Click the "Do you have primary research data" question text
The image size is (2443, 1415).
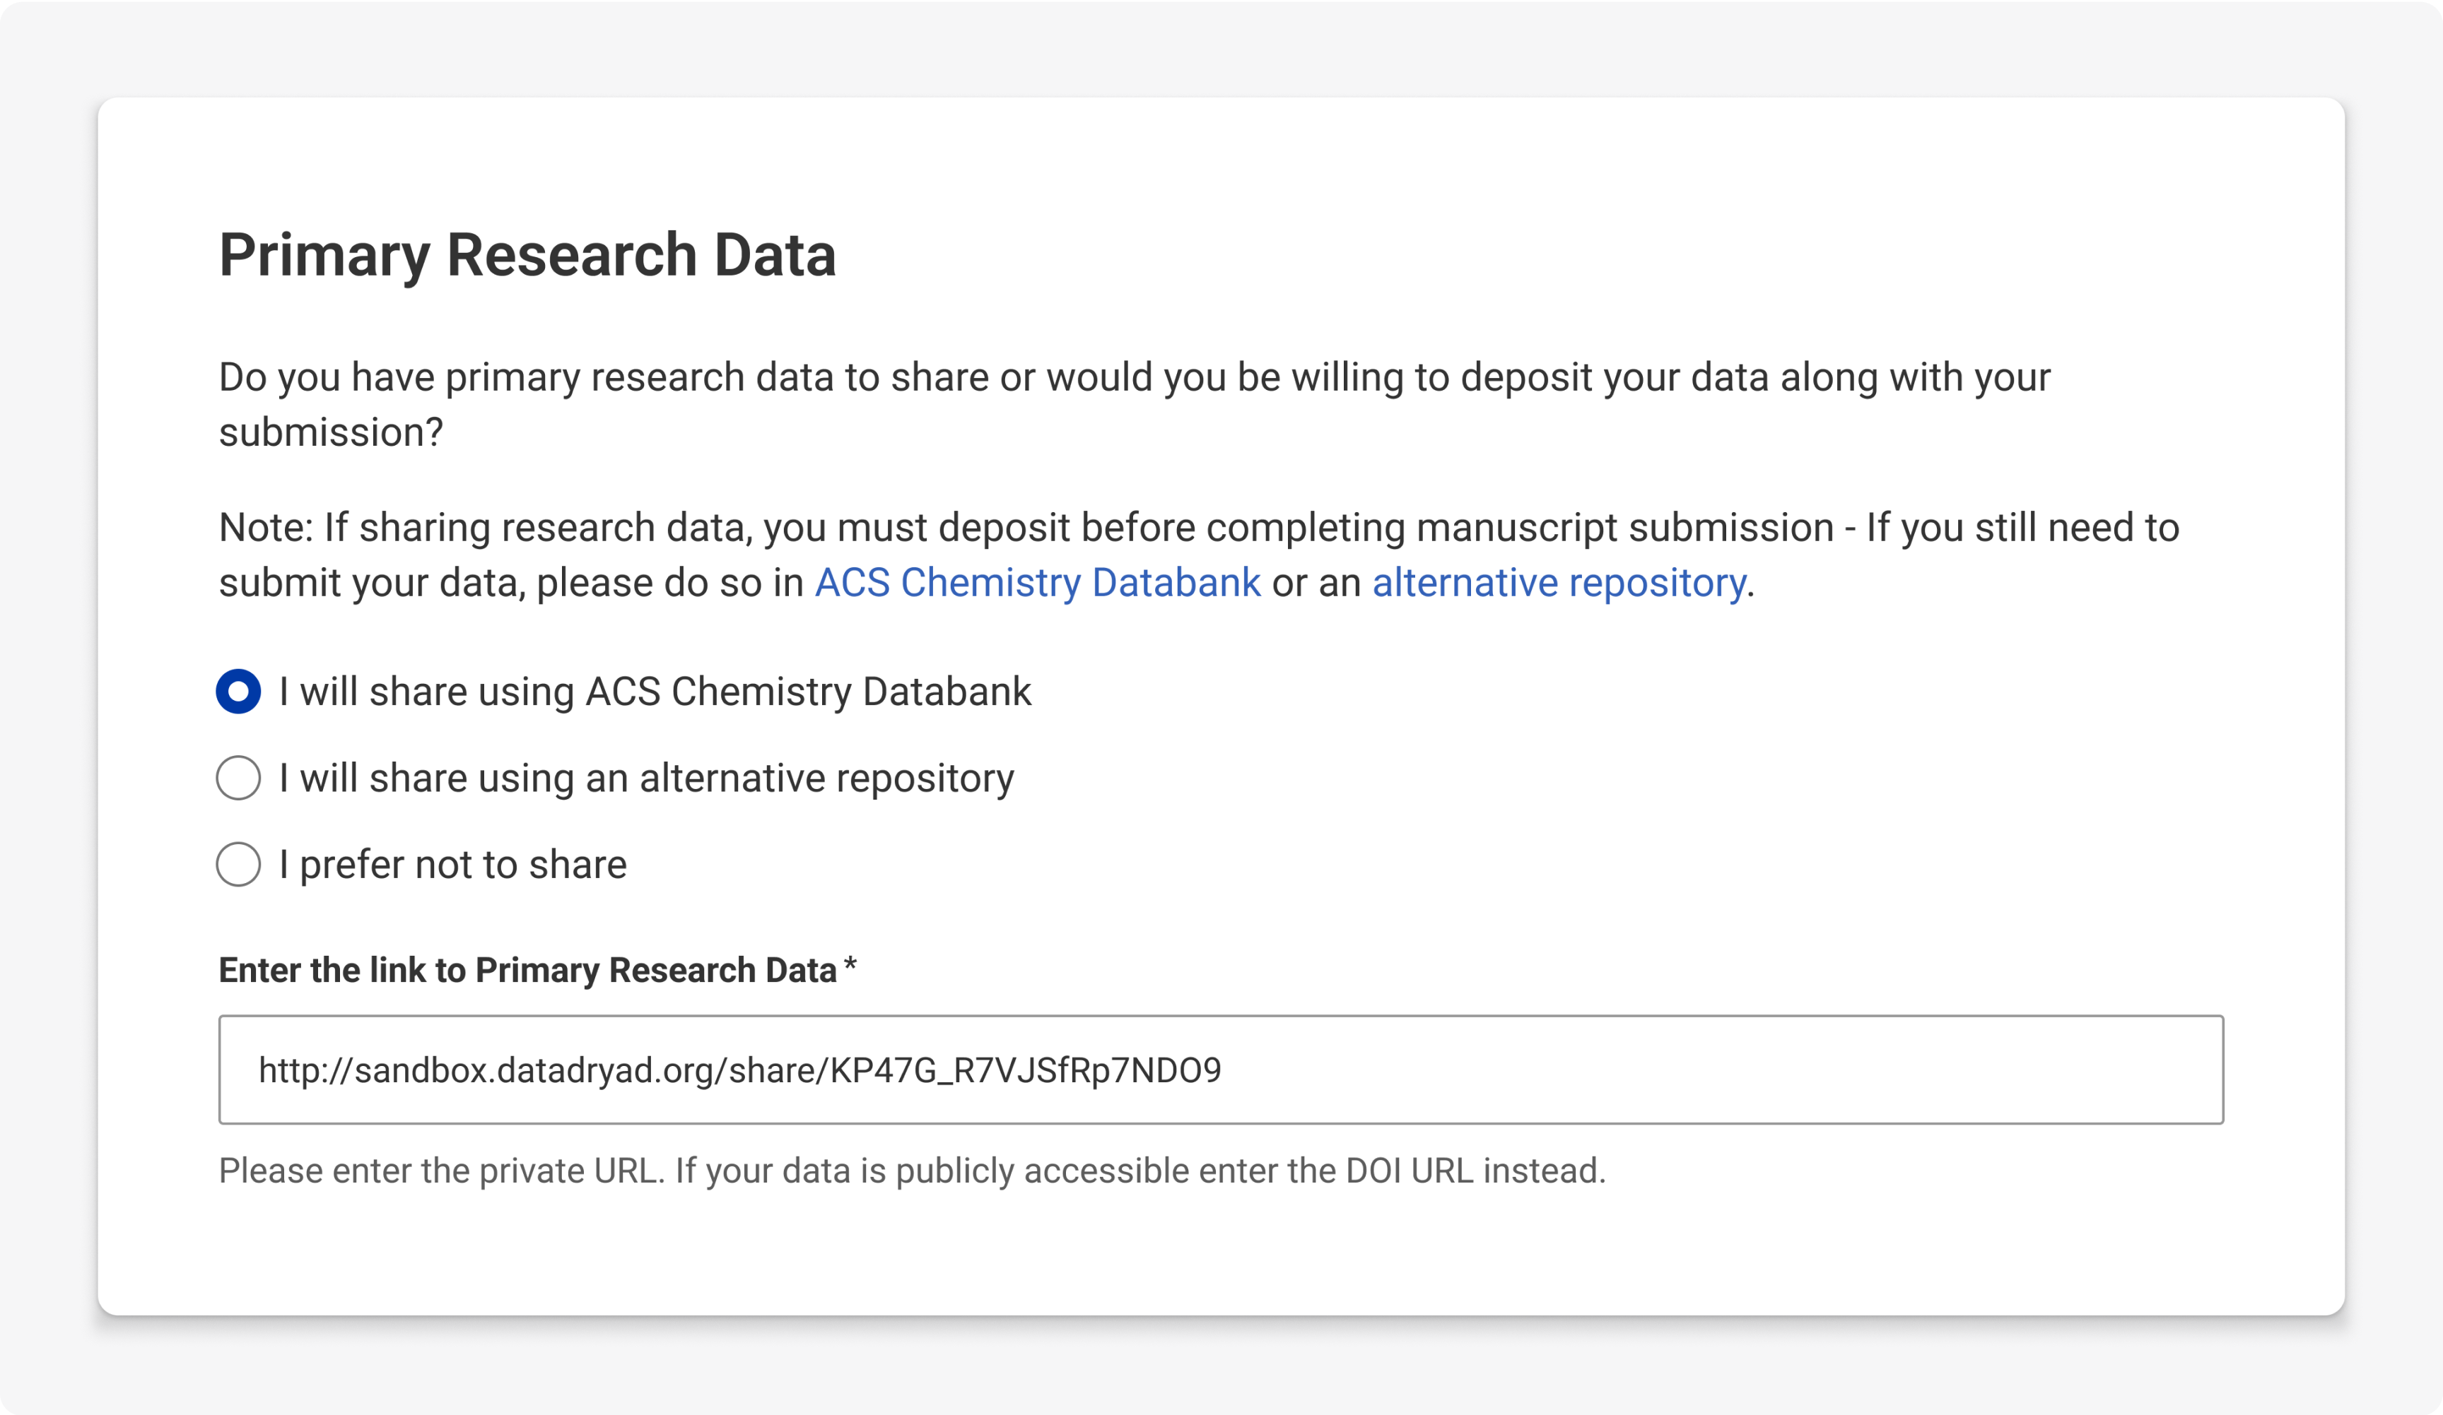(1133, 378)
